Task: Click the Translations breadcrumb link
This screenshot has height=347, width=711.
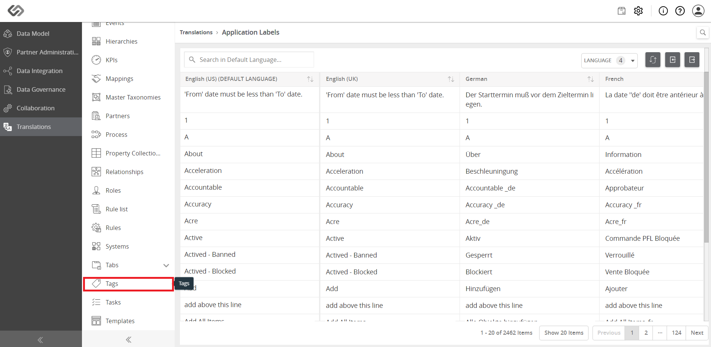Action: click(196, 32)
